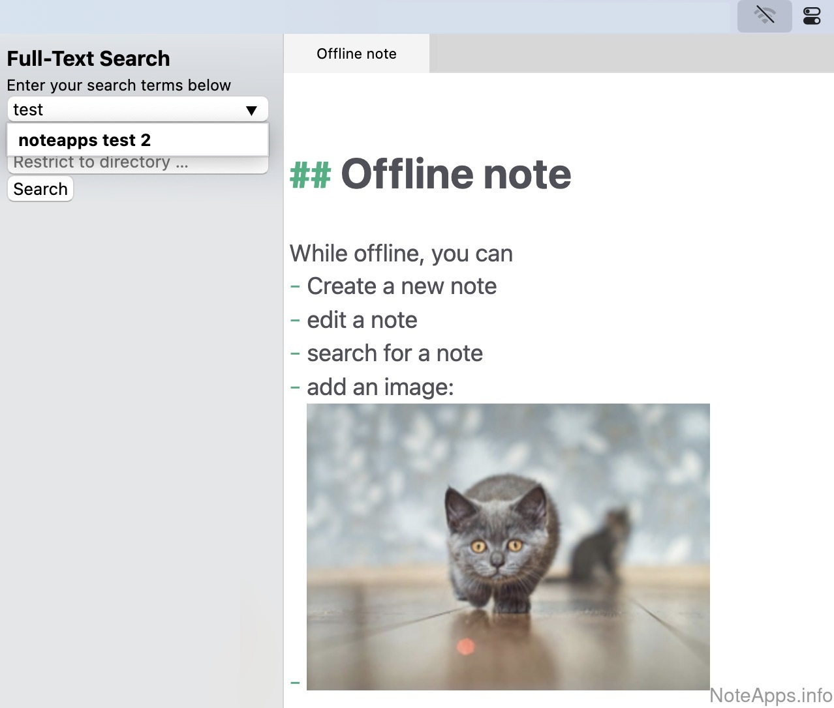Open the Wi-Fi disconnected status icon
This screenshot has width=834, height=708.
(x=764, y=16)
